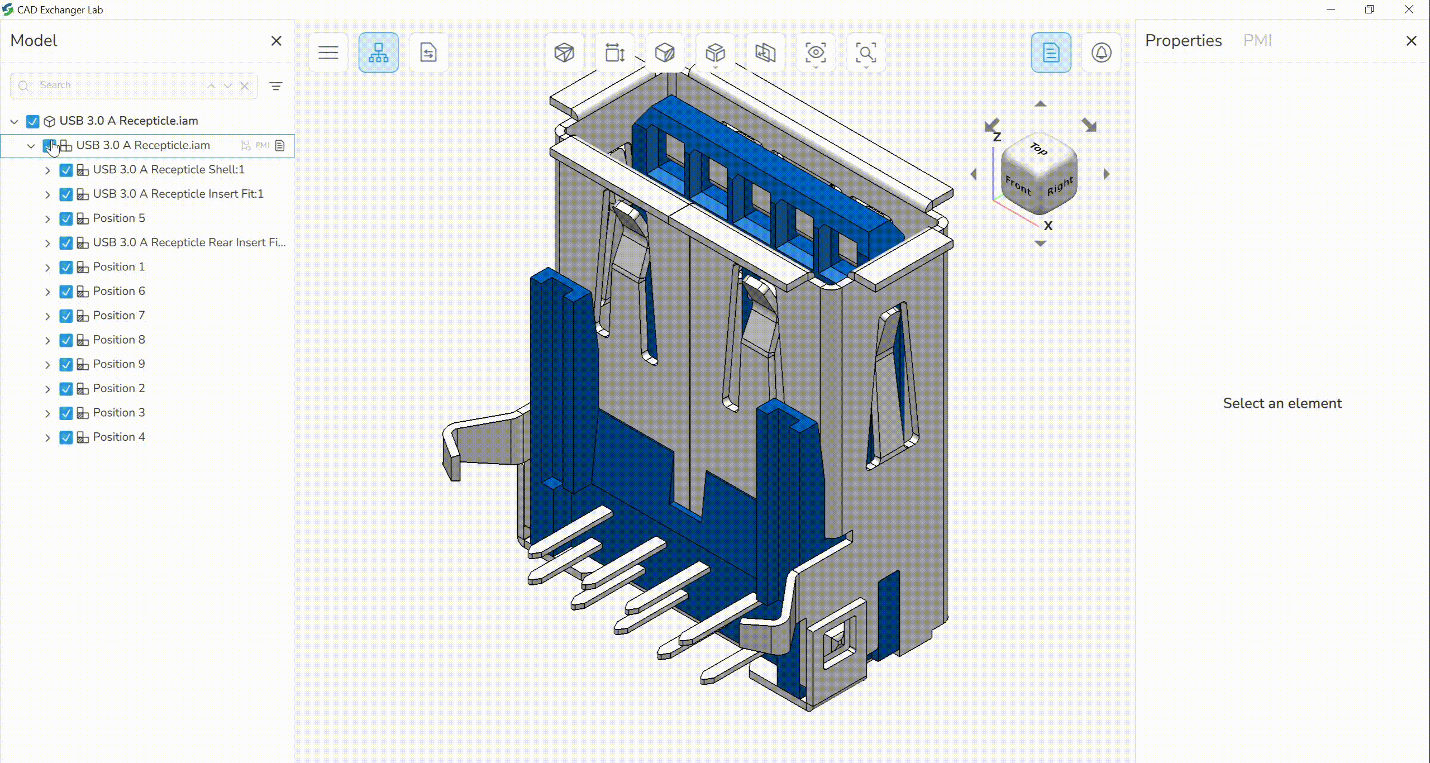The image size is (1430, 763).
Task: Click the import/export file icon
Action: point(428,53)
